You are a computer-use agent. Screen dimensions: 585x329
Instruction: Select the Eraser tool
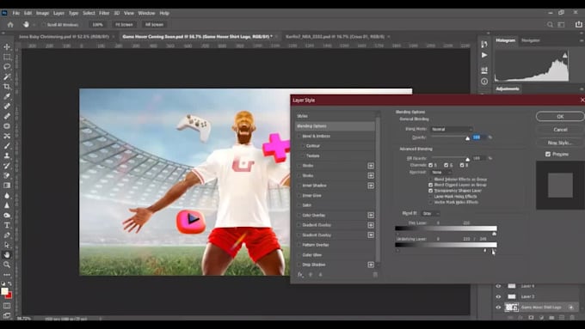click(x=7, y=175)
